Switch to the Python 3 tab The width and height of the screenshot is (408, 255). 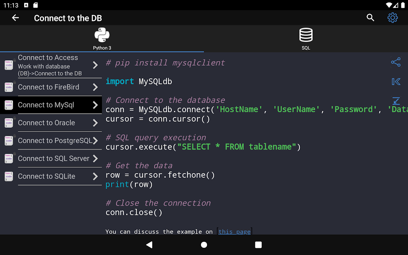pyautogui.click(x=102, y=39)
